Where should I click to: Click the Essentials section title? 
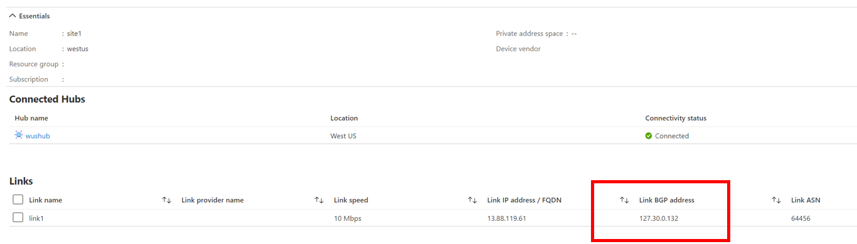tap(35, 16)
